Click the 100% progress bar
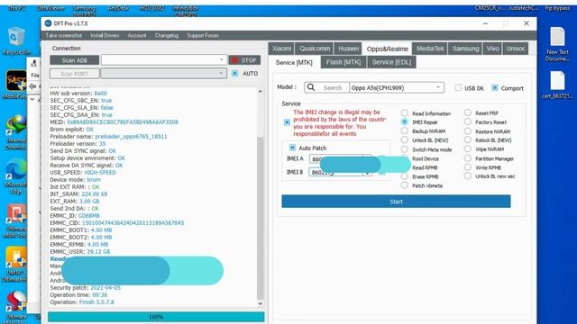 [156, 317]
